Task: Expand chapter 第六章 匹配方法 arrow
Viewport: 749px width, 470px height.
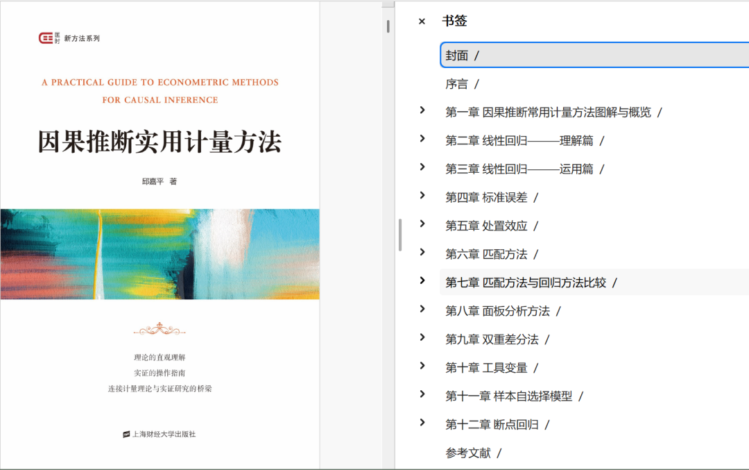Action: pos(422,253)
